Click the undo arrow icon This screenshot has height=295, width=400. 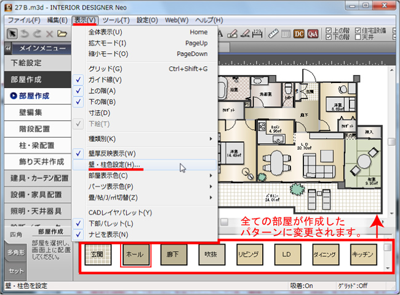pyautogui.click(x=25, y=34)
